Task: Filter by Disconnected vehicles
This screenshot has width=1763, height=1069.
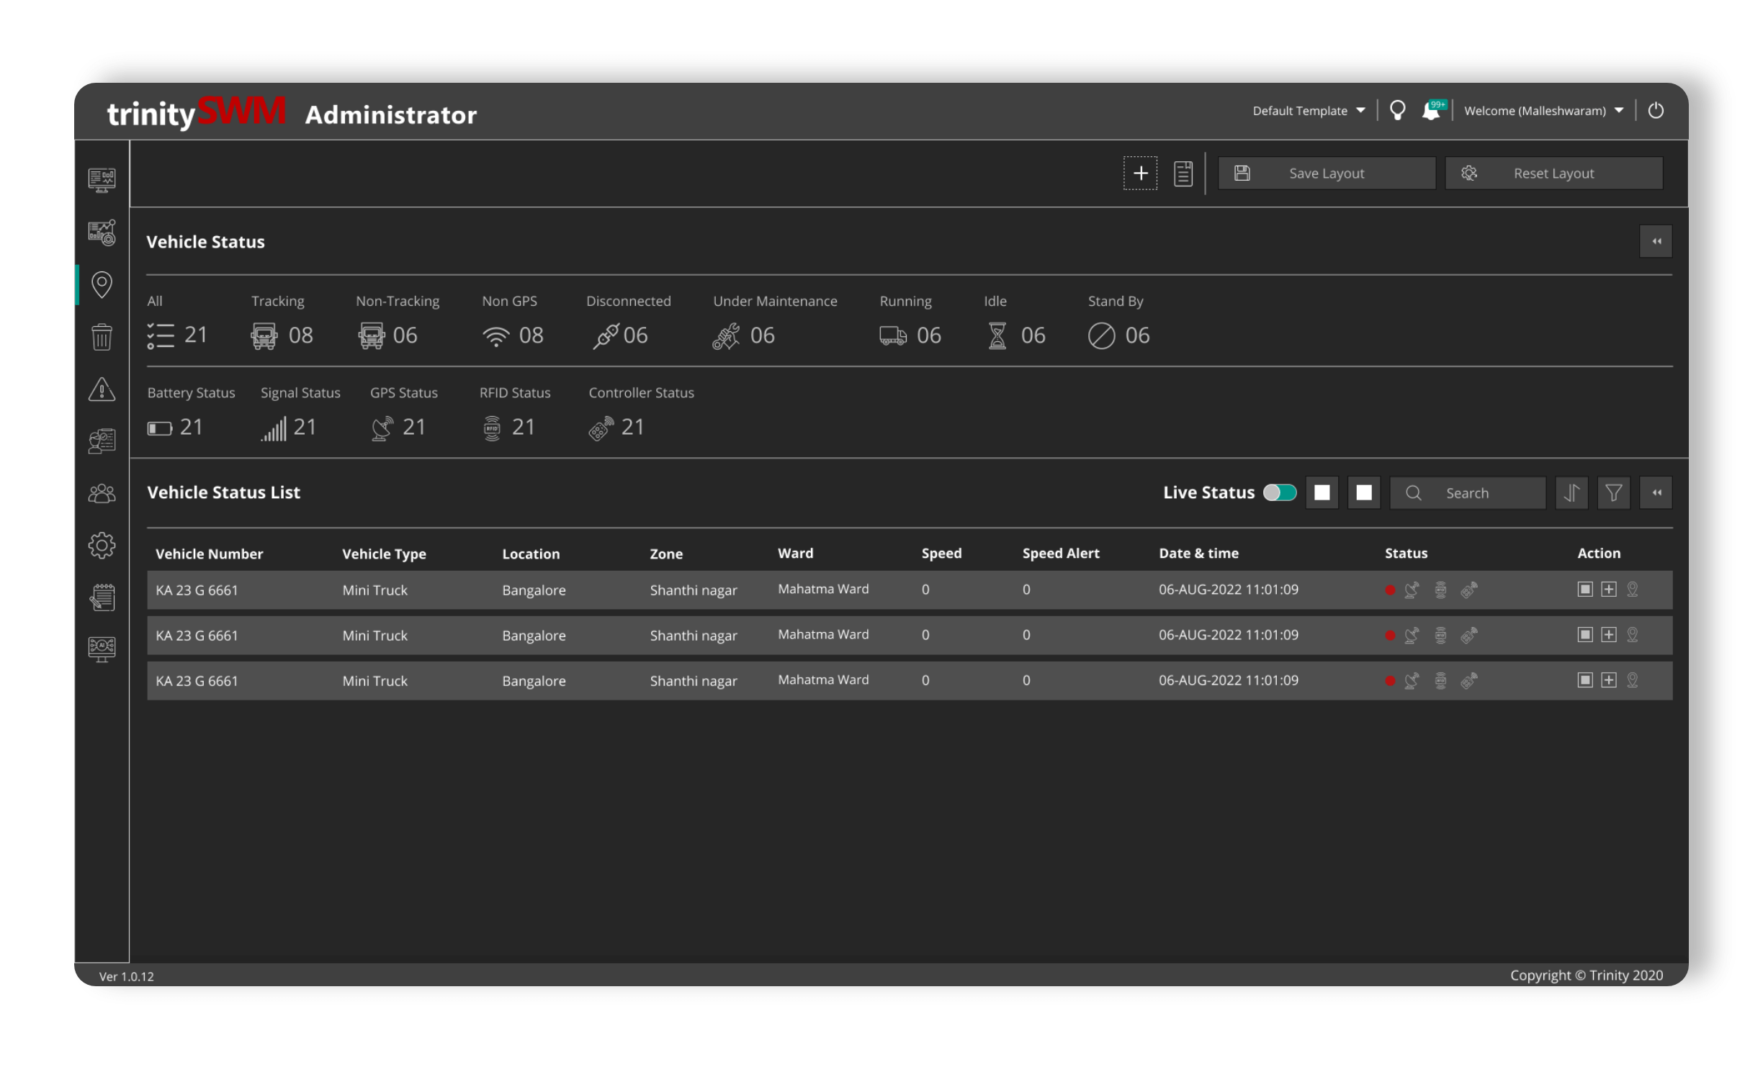Action: tap(629, 322)
